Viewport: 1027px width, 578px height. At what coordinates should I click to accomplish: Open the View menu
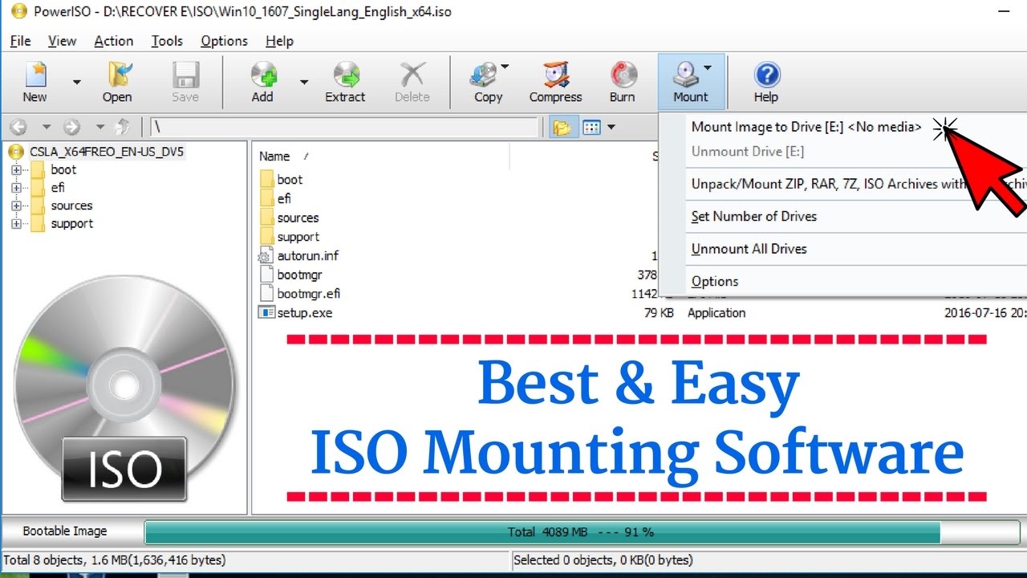(x=62, y=41)
